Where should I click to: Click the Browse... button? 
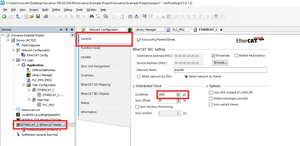click(x=220, y=63)
